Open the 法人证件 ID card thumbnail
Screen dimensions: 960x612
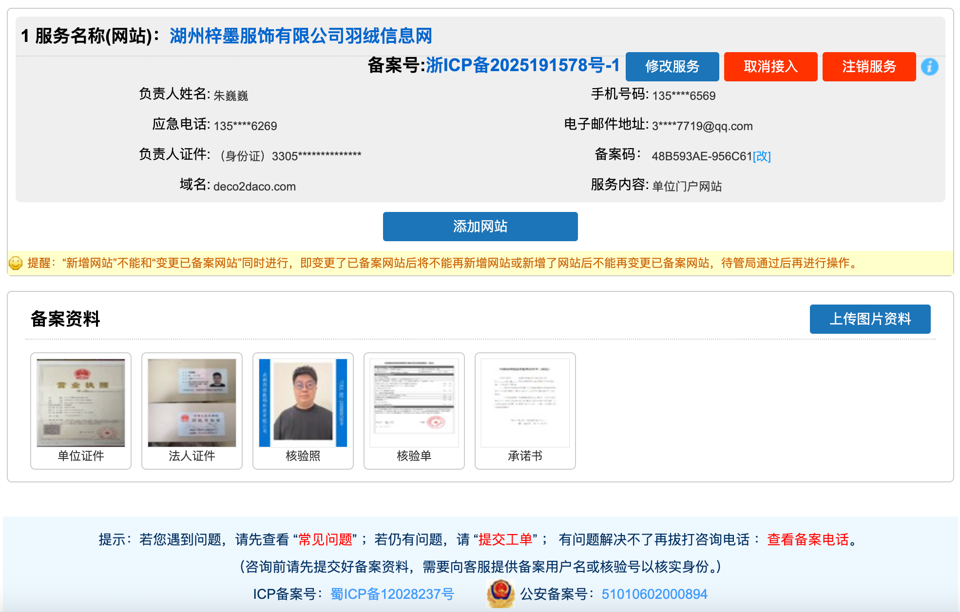point(192,403)
